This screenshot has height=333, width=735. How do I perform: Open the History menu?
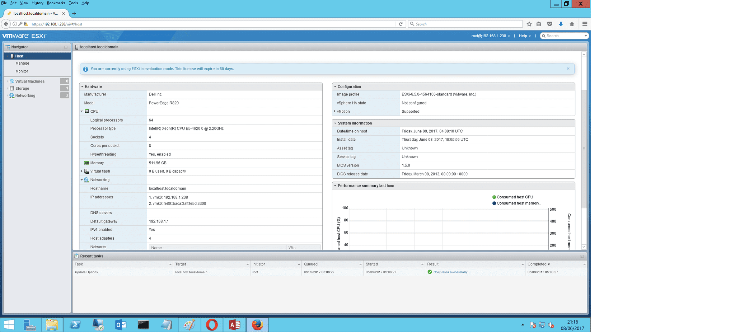click(x=37, y=3)
